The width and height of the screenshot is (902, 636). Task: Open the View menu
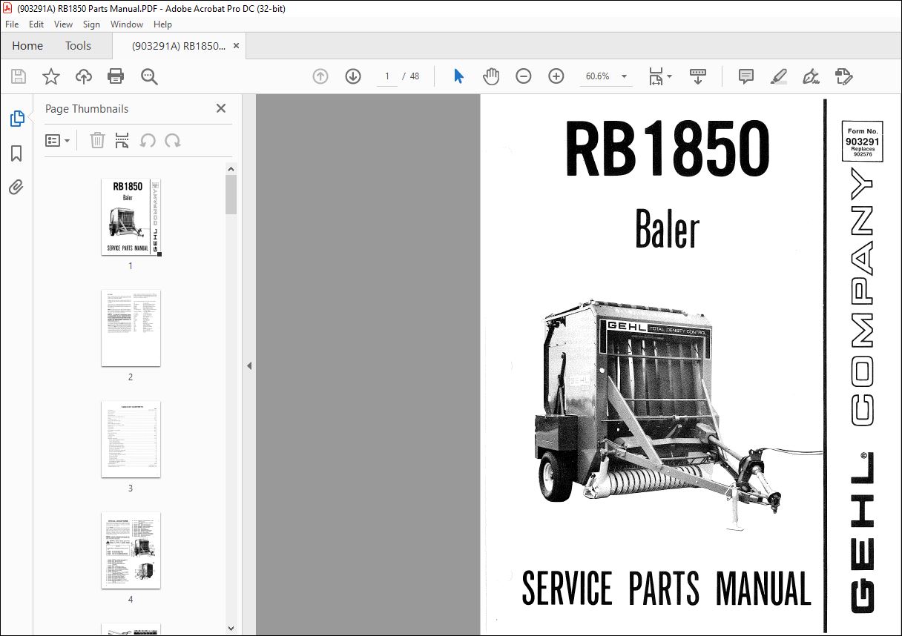(63, 24)
